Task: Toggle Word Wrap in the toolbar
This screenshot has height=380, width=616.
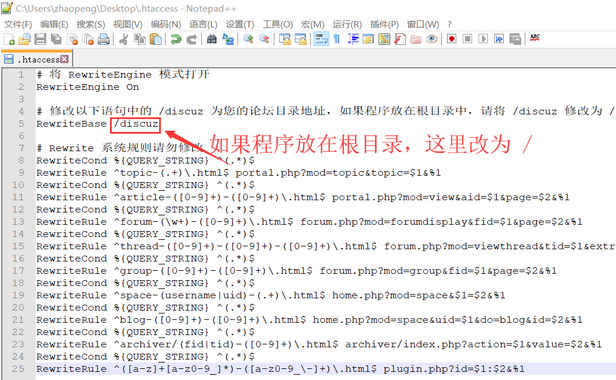Action: click(x=321, y=39)
